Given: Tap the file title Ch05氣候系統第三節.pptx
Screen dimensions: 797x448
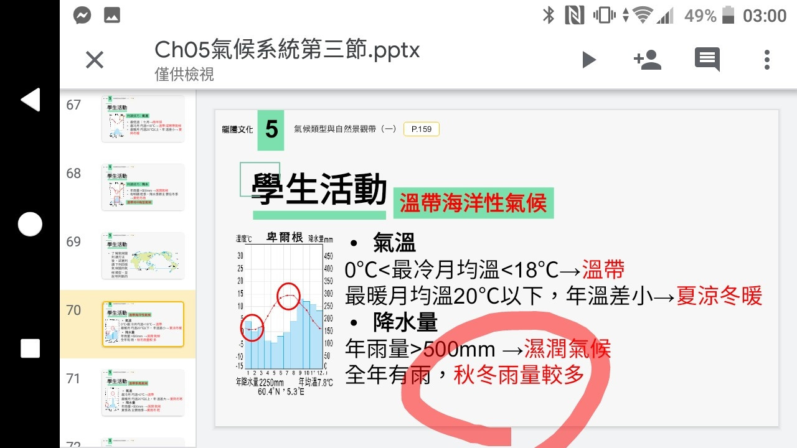Looking at the screenshot, I should tap(287, 49).
